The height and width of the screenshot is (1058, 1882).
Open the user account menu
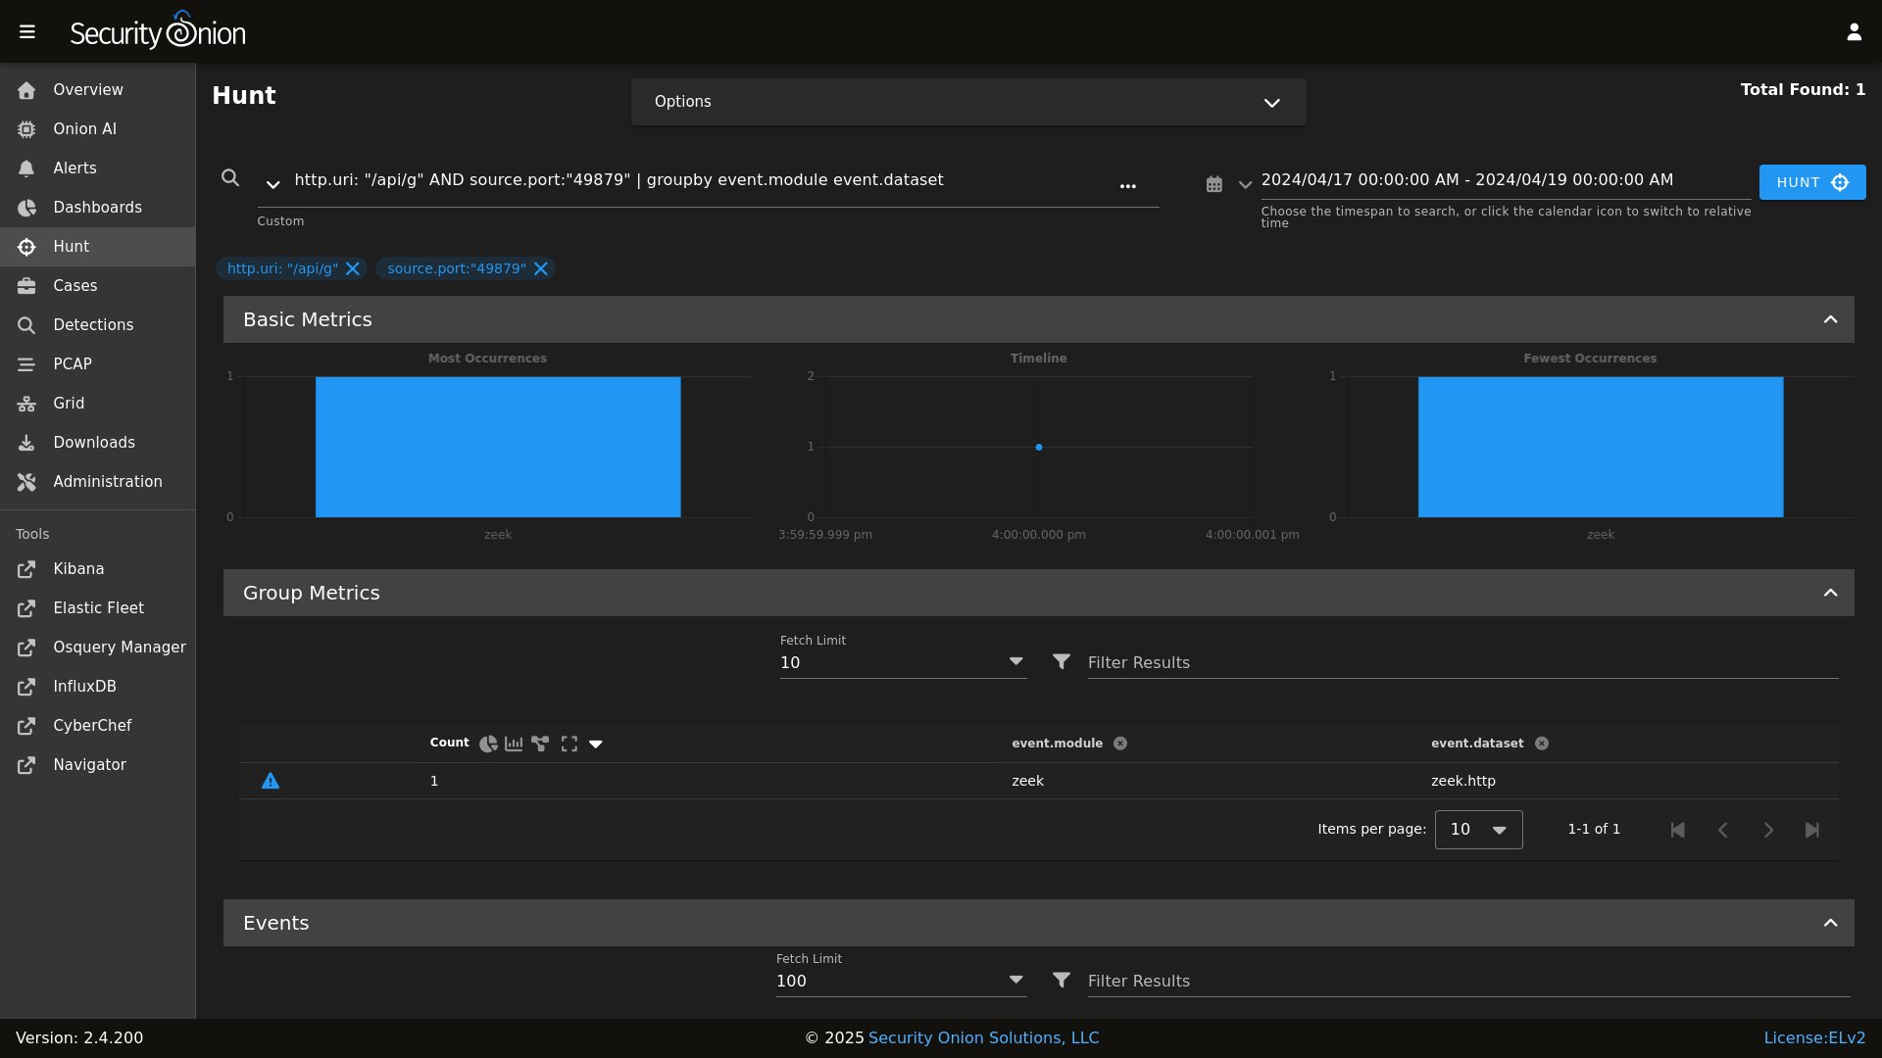[x=1855, y=30]
